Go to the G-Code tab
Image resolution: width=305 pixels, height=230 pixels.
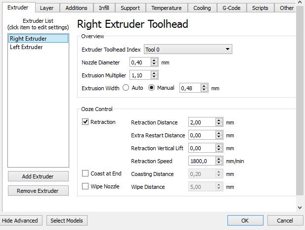pyautogui.click(x=231, y=8)
